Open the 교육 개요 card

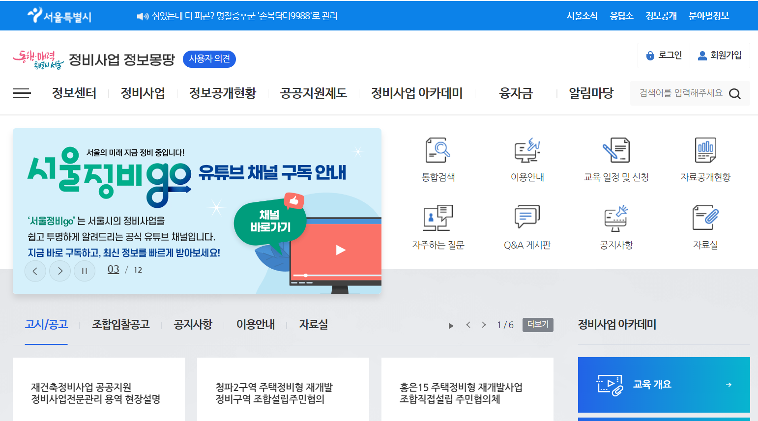click(664, 385)
